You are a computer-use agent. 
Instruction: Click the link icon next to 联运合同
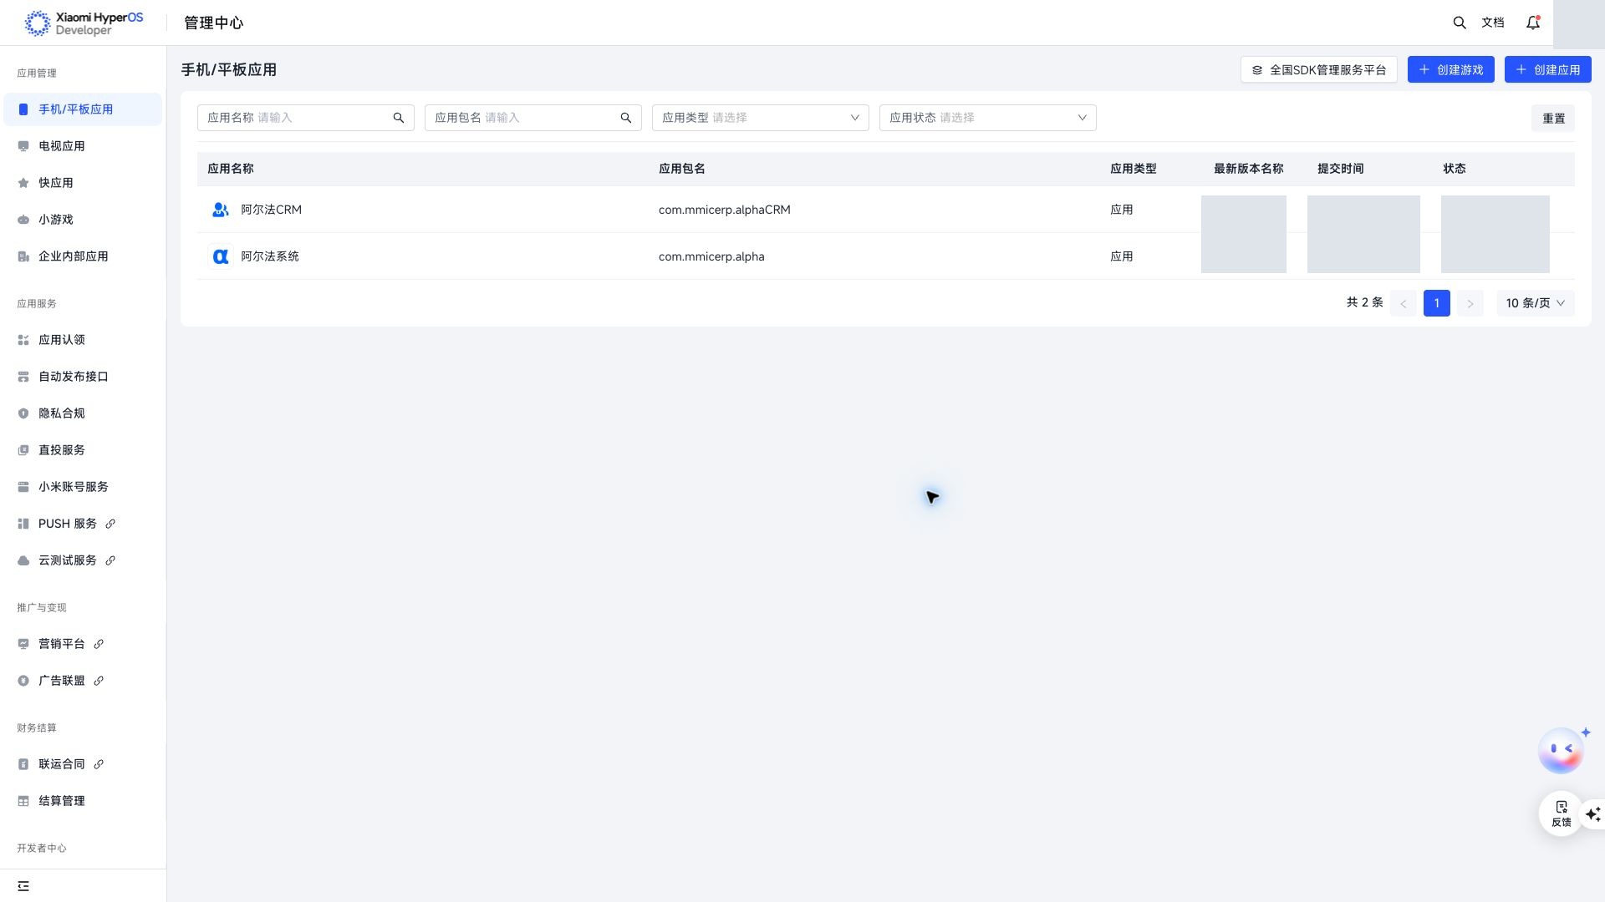coord(99,764)
